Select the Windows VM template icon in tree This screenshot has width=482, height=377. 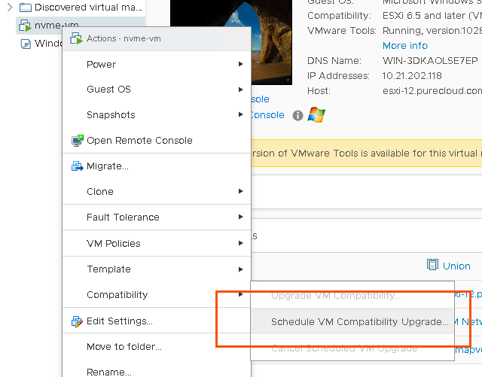[26, 44]
